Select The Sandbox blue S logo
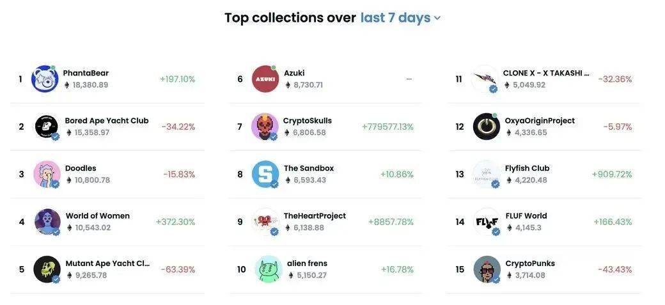The width and height of the screenshot is (665, 305). click(x=265, y=174)
